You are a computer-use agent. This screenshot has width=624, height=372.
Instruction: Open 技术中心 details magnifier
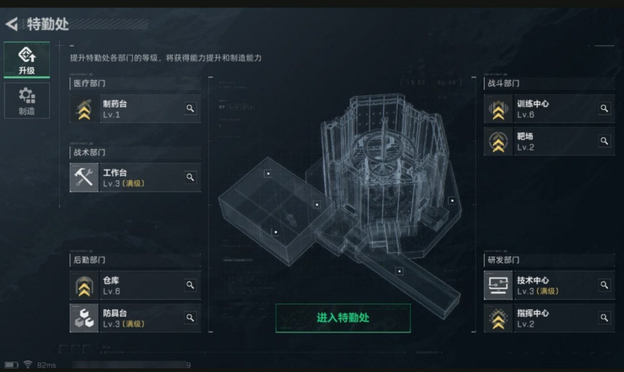pyautogui.click(x=604, y=285)
